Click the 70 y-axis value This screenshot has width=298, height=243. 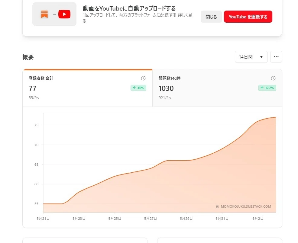click(36, 145)
